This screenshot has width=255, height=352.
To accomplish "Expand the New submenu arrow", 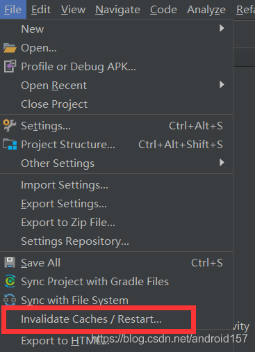I will click(x=222, y=29).
